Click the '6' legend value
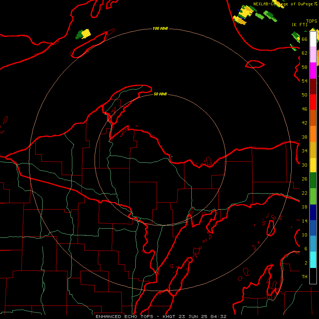The height and width of the screenshot is (319, 319). coord(306,249)
